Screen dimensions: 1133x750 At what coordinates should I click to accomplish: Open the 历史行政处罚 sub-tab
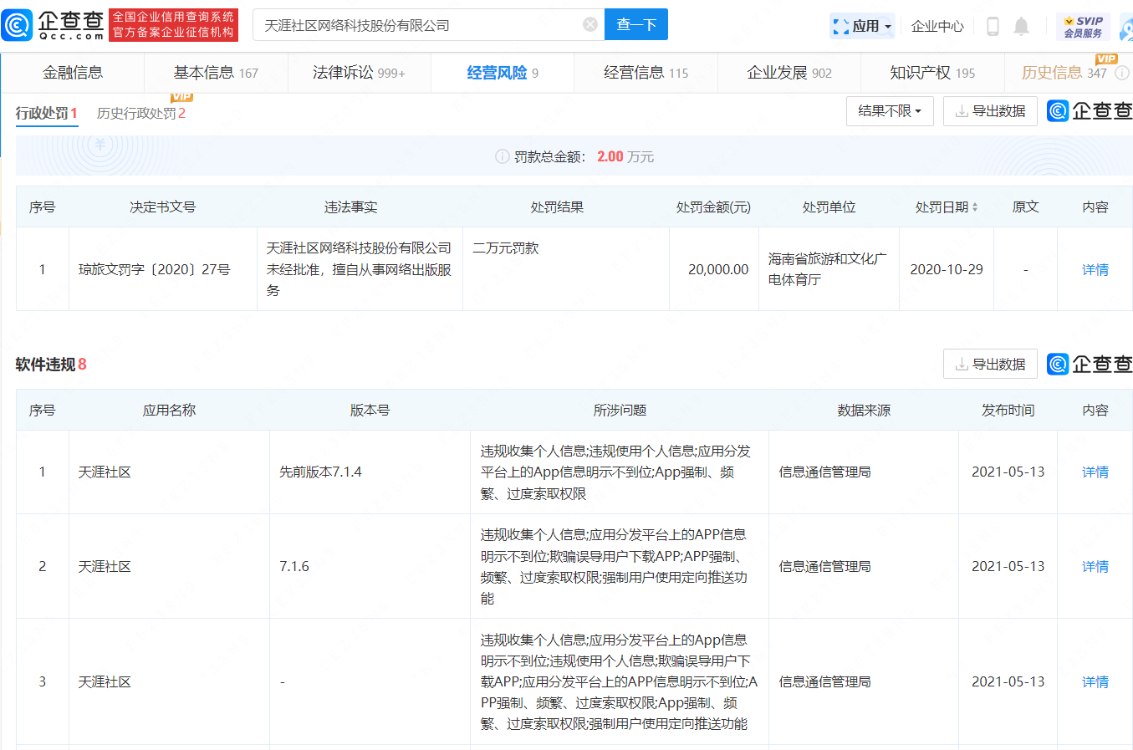(141, 111)
